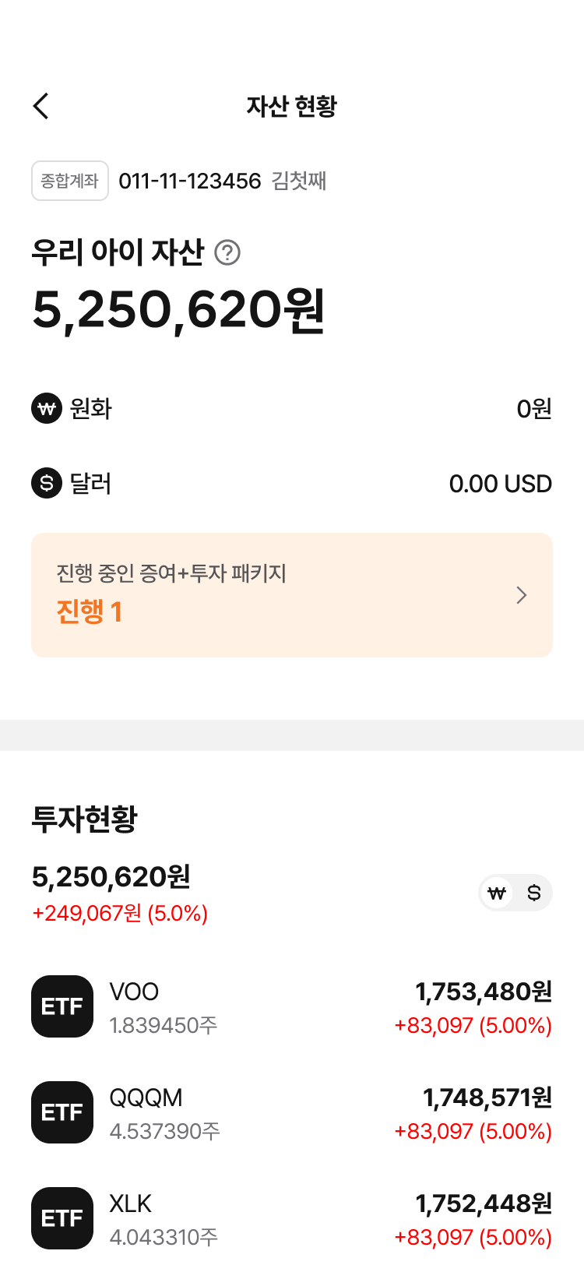This screenshot has width=584, height=1265.
Task: Click the dollar icon next to 달러
Action: (47, 483)
